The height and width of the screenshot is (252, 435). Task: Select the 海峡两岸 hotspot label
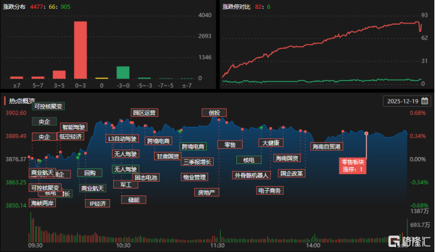(42, 204)
